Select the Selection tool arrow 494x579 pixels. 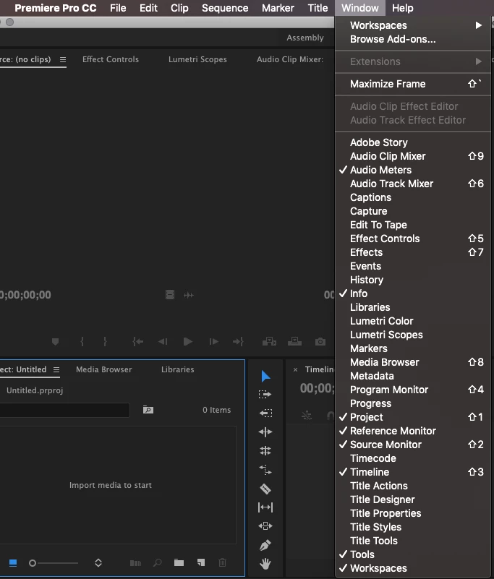point(265,377)
